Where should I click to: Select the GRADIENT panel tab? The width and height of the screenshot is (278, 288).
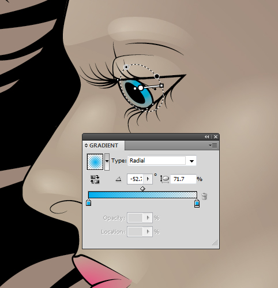pyautogui.click(x=104, y=146)
